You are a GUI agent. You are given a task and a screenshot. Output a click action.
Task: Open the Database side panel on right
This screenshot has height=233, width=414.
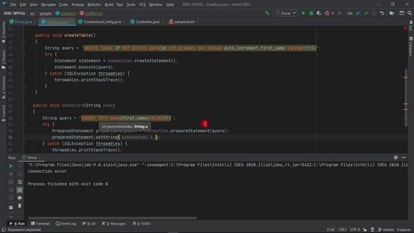pyautogui.click(x=411, y=47)
